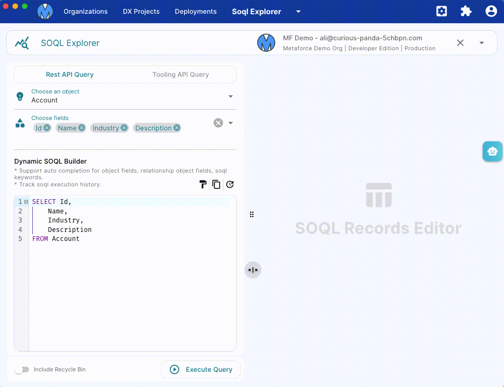Open the SOQL execution history icon
Screen dimensions: 504x387
(x=230, y=184)
